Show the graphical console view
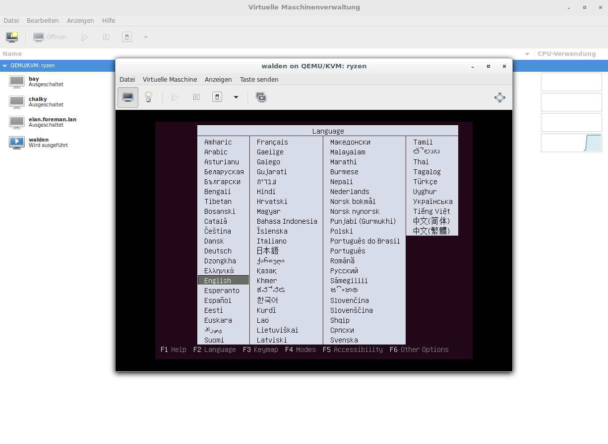Screen dimensions: 608x444 pyautogui.click(x=128, y=98)
